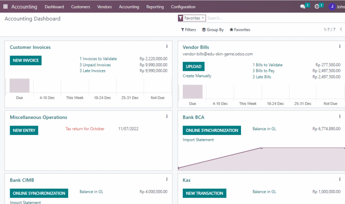Click the Due bar in Vendor Bills chart

(193, 91)
